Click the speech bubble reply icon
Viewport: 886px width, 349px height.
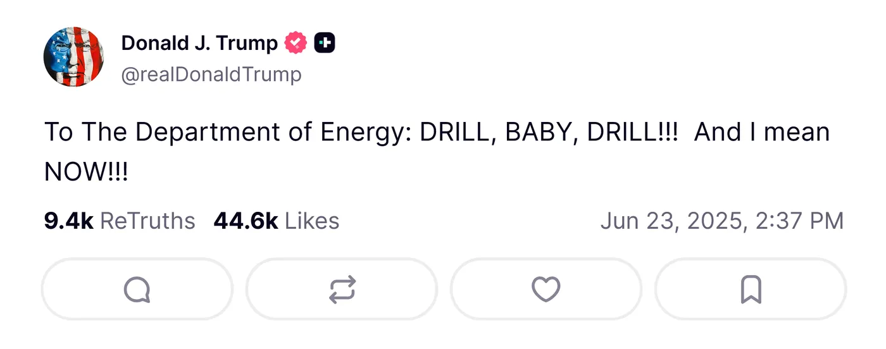[137, 290]
